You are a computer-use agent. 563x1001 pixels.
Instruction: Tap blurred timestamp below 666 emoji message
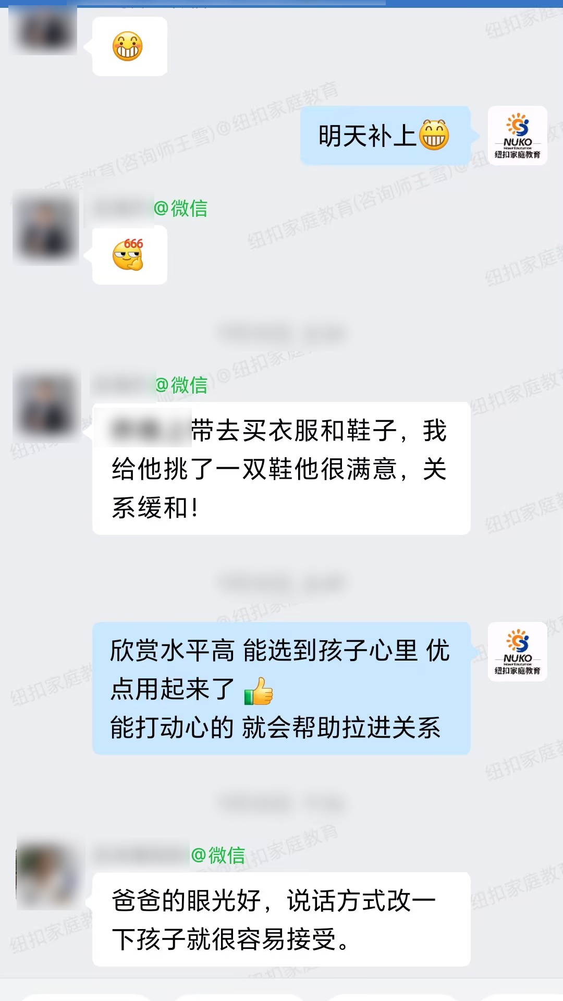click(x=281, y=333)
